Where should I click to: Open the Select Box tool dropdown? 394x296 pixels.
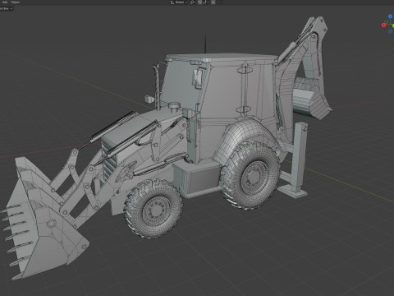[x=6, y=8]
